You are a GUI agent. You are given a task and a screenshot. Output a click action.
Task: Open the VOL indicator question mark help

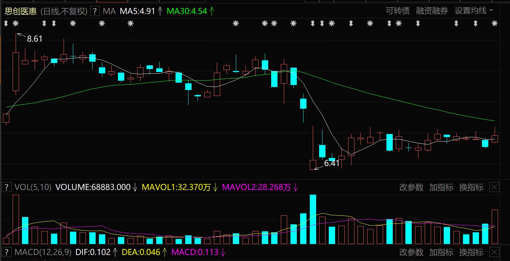click(6, 187)
